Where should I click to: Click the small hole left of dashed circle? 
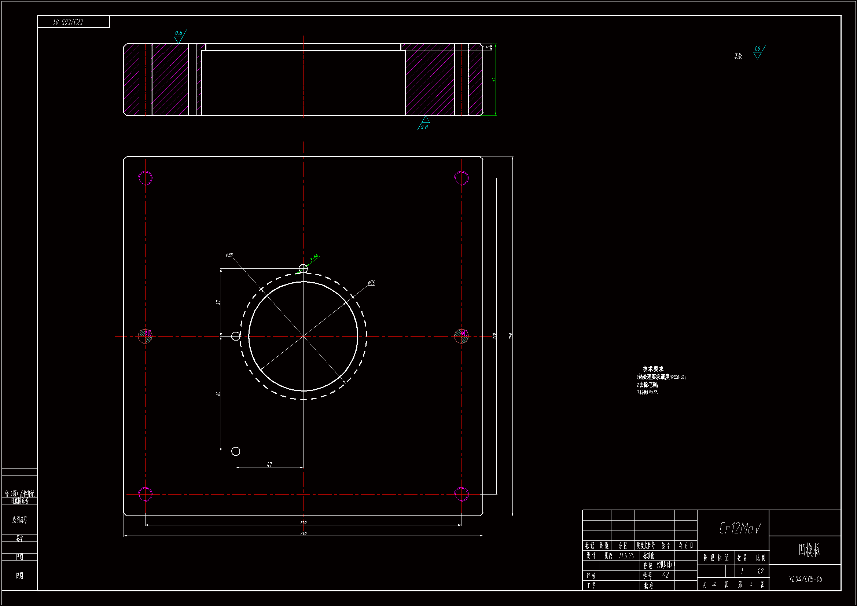coord(236,336)
